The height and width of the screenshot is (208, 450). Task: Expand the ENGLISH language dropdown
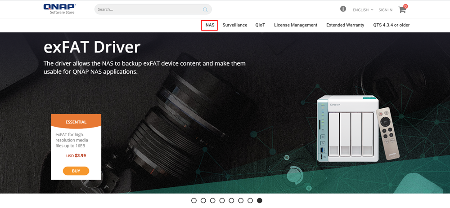tap(363, 10)
